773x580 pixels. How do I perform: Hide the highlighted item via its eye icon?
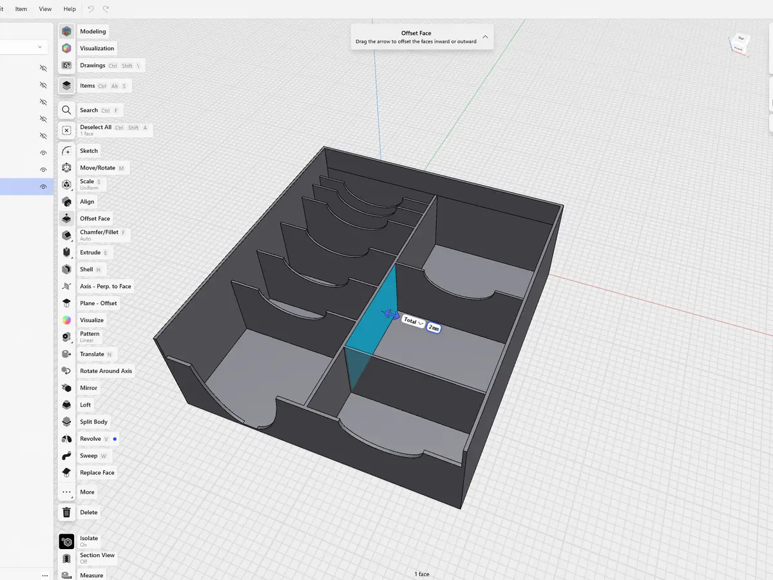tap(43, 187)
